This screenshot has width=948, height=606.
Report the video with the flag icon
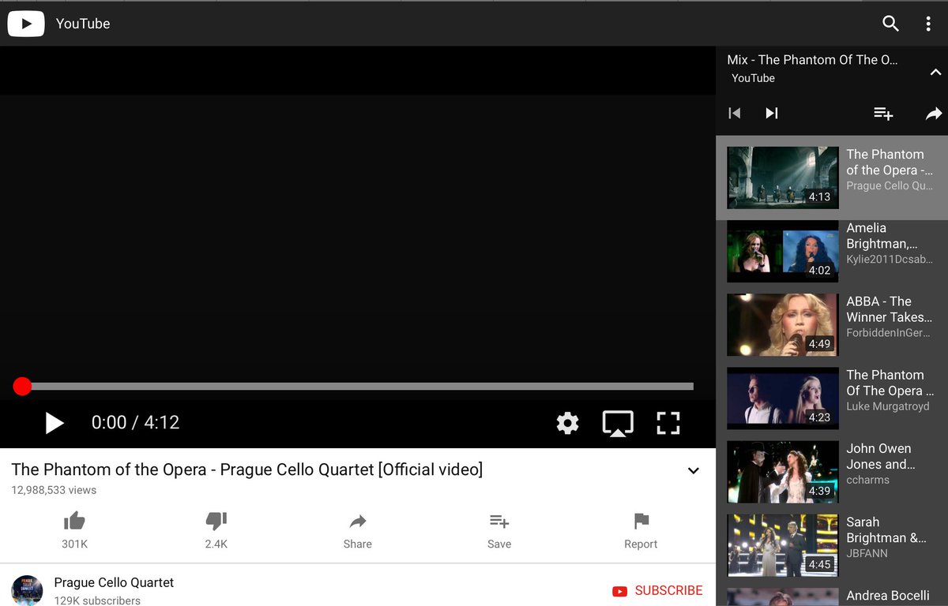click(641, 521)
